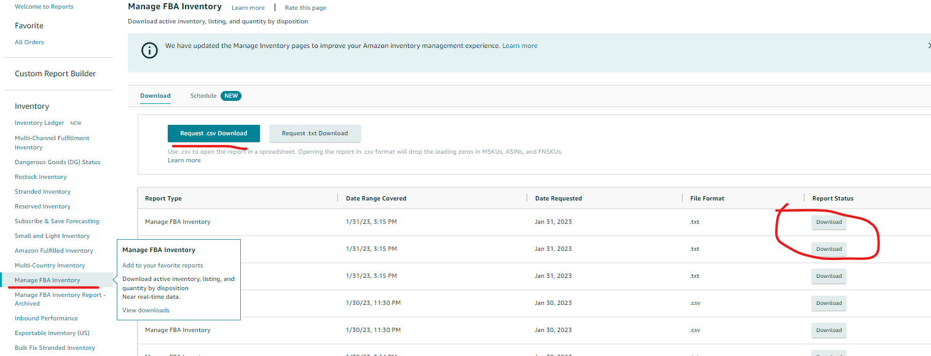The height and width of the screenshot is (356, 931).
Task: Click the Date Range Covered column header
Action: (376, 199)
